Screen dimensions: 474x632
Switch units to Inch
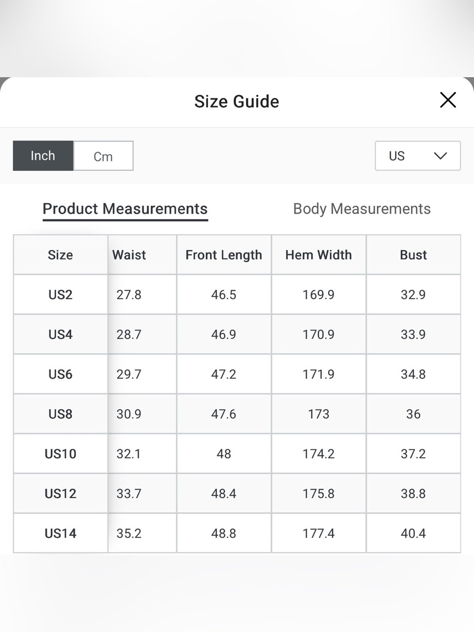[43, 156]
